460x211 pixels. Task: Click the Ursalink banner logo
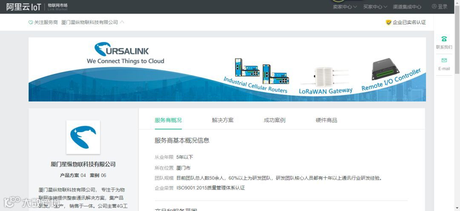coord(121,49)
